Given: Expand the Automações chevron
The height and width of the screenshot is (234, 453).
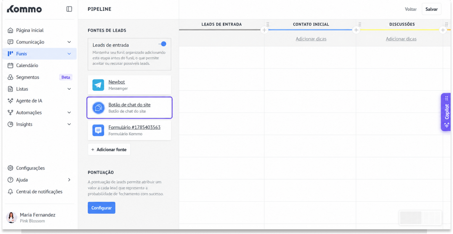Looking at the screenshot, I should pyautogui.click(x=69, y=113).
